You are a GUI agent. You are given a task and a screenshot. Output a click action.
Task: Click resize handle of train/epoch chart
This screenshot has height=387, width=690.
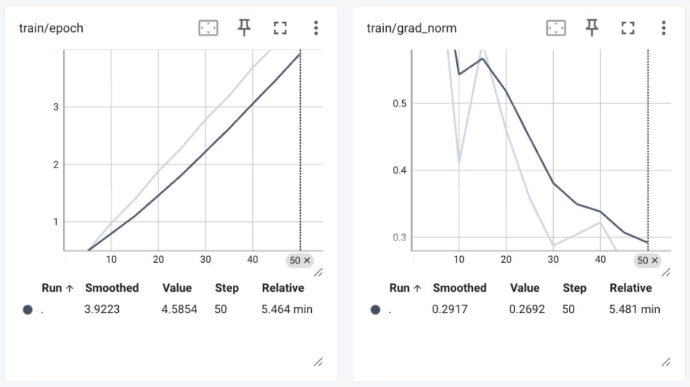tap(318, 273)
